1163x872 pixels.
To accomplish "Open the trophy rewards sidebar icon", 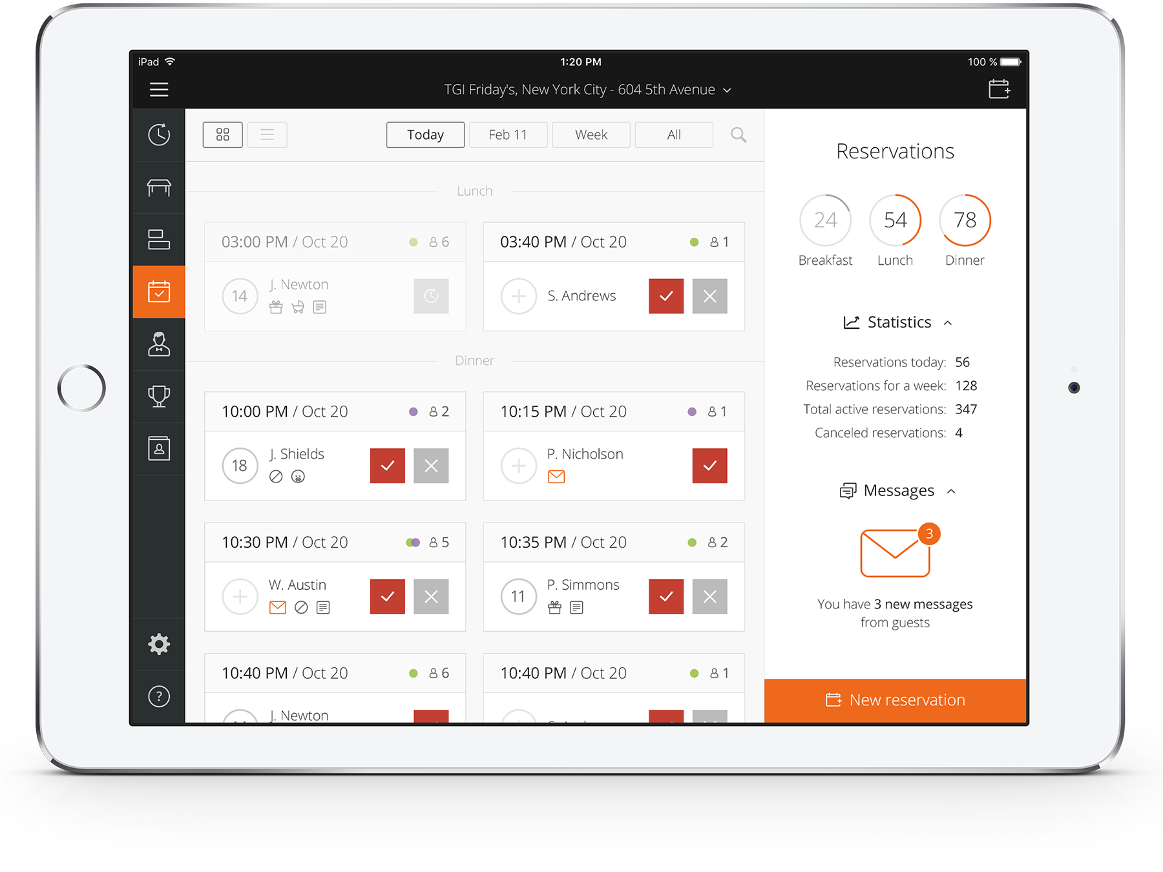I will pyautogui.click(x=159, y=397).
